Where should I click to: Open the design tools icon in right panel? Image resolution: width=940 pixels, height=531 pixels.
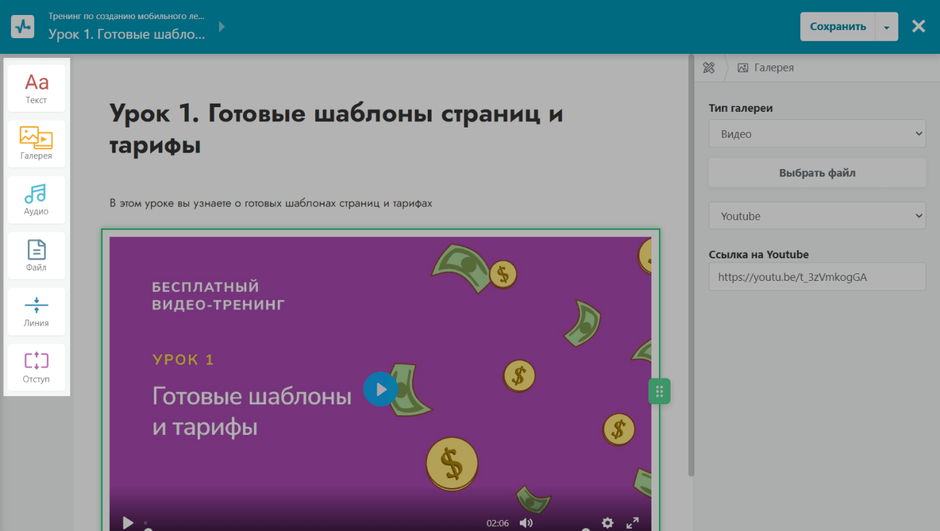coord(709,67)
